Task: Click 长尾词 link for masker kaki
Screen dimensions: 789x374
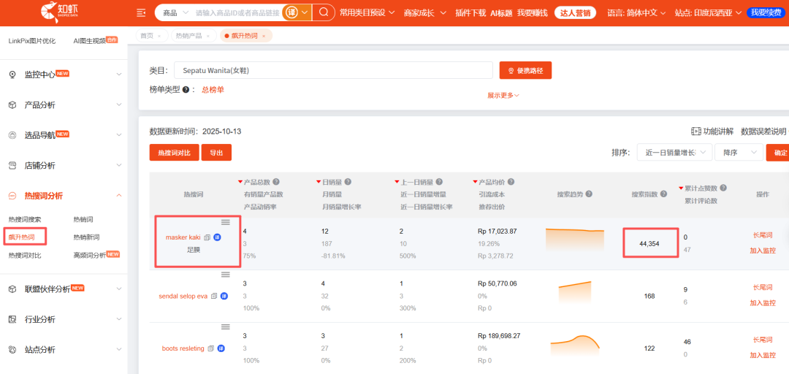Action: click(x=762, y=234)
